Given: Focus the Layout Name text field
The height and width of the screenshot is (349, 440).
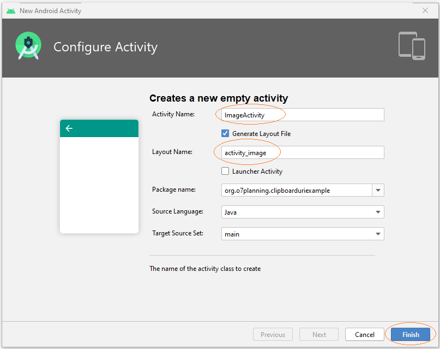Looking at the screenshot, I should (x=303, y=152).
